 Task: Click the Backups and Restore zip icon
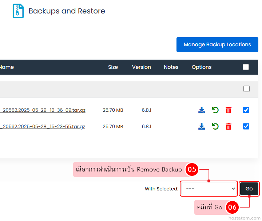pos(18,11)
